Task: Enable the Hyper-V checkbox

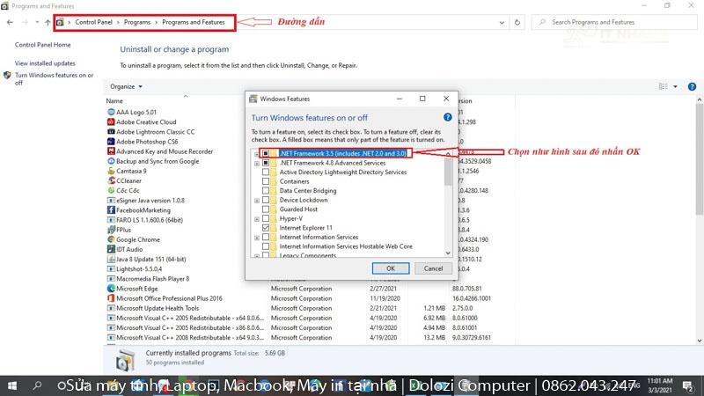Action: (x=266, y=218)
